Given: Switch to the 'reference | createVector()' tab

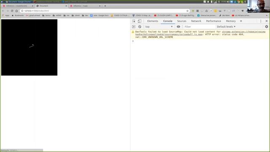Looking at the screenshot, I should (x=17, y=6).
